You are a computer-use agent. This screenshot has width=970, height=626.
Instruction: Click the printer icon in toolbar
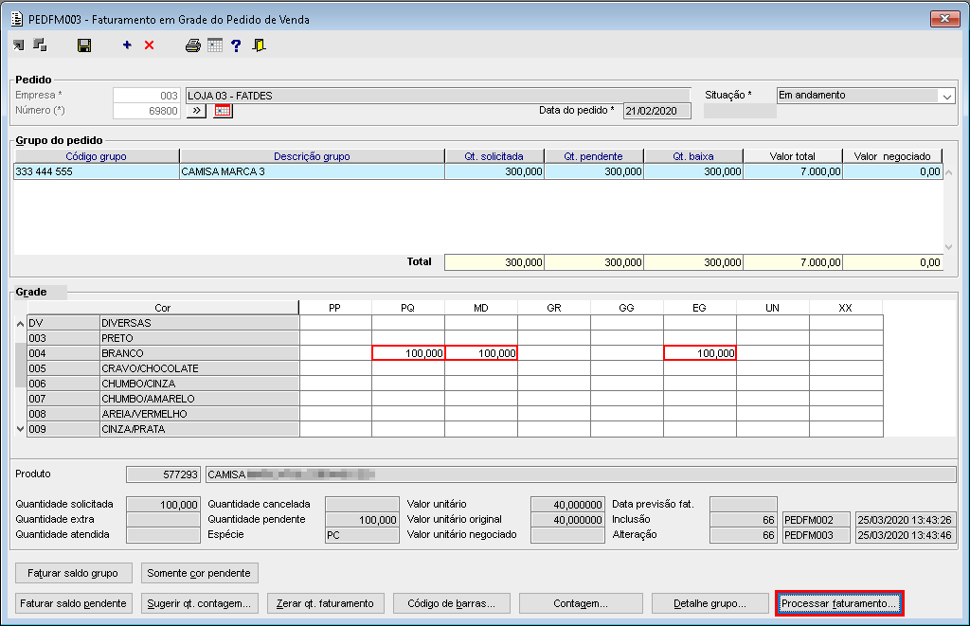[x=193, y=45]
